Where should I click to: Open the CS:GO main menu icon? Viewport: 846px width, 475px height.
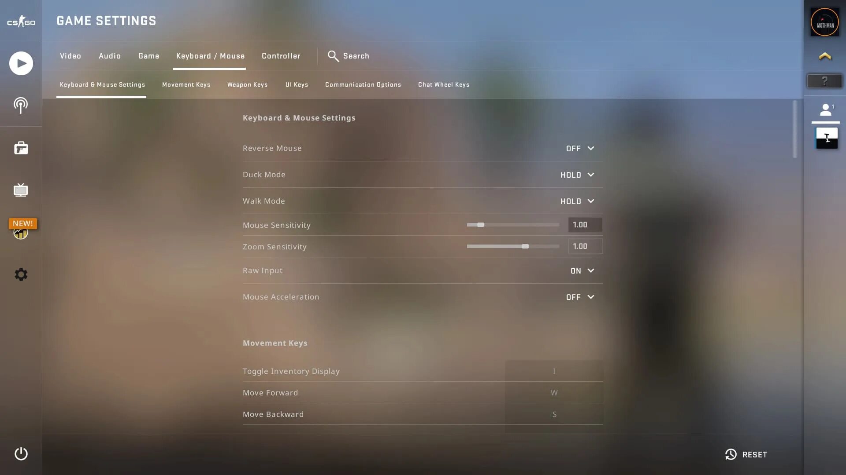21,21
